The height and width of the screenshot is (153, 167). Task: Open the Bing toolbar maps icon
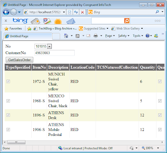click(x=47, y=21)
